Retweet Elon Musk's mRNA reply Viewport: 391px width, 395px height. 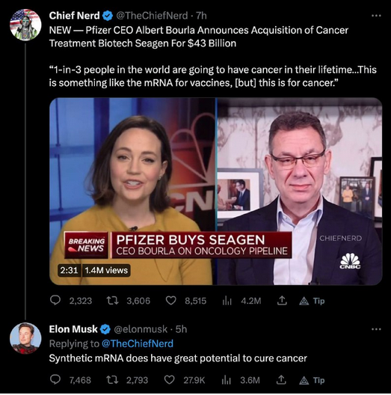click(112, 380)
